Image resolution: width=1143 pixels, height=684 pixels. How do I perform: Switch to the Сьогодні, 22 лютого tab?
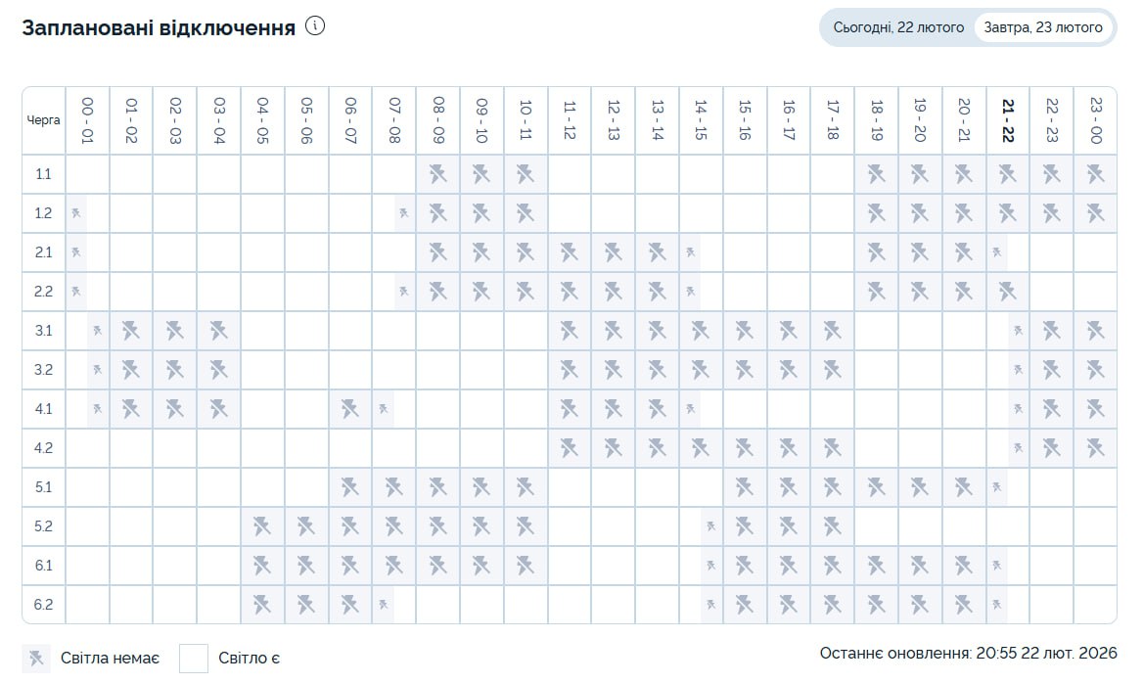(898, 27)
